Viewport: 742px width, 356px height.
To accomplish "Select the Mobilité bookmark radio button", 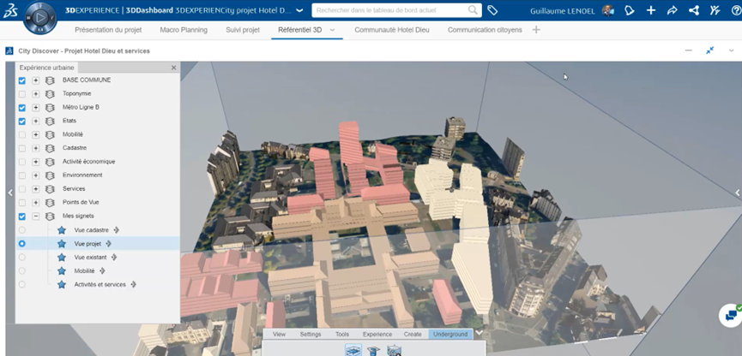I will (x=21, y=271).
